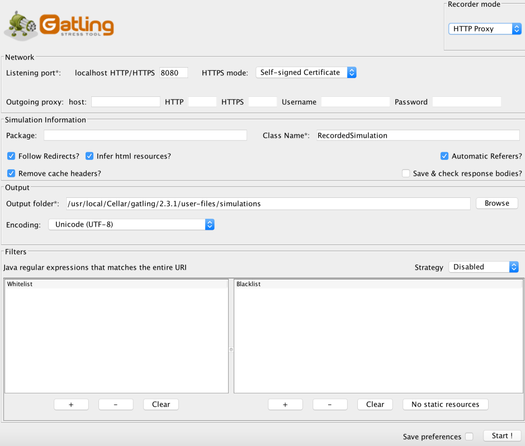Open the Encoding Unicode dropdown
This screenshot has width=525, height=446.
click(131, 225)
